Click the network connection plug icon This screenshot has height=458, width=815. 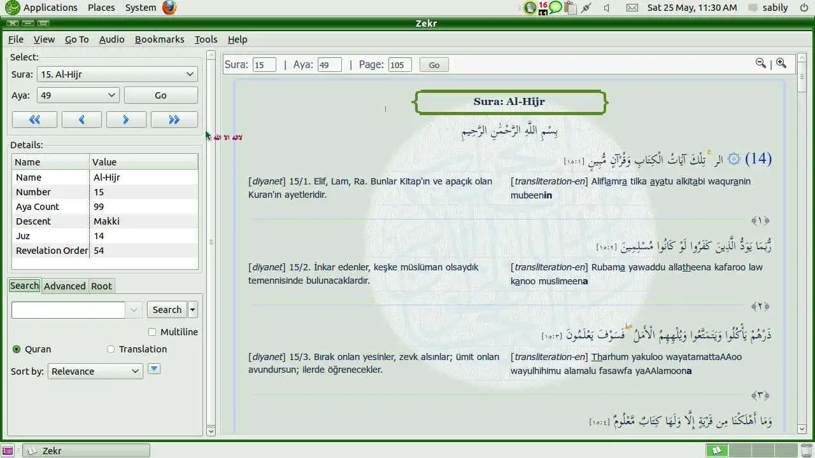586,8
